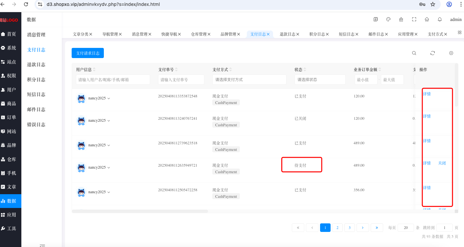Click the home icon in top header

(x=427, y=19)
